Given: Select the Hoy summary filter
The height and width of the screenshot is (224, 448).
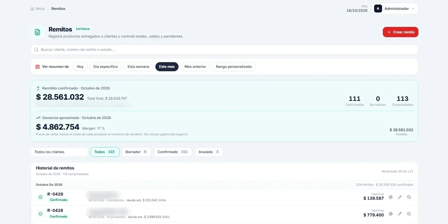Looking at the screenshot, I should tap(80, 67).
